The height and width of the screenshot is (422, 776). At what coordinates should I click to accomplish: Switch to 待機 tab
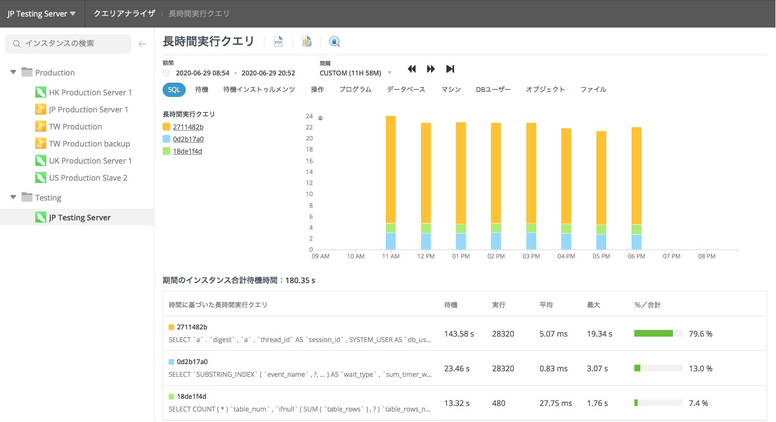click(202, 89)
